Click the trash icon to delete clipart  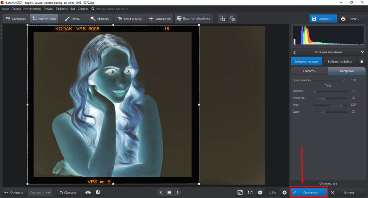click(361, 61)
